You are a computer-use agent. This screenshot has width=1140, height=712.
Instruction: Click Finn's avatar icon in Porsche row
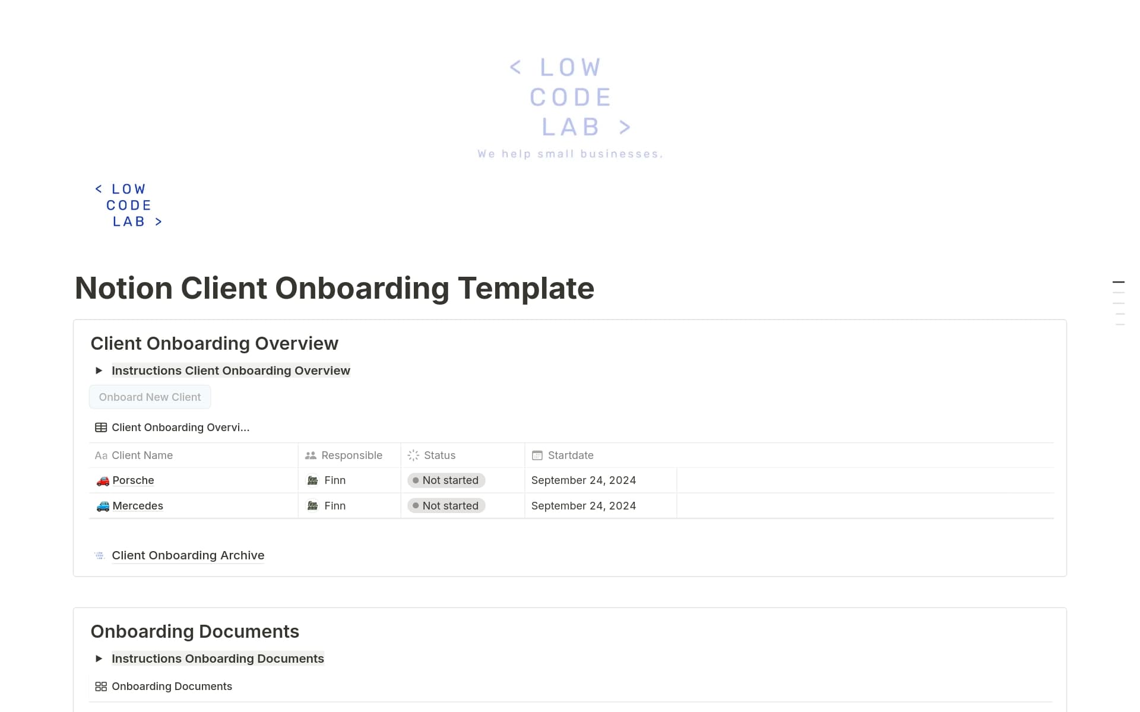[313, 480]
